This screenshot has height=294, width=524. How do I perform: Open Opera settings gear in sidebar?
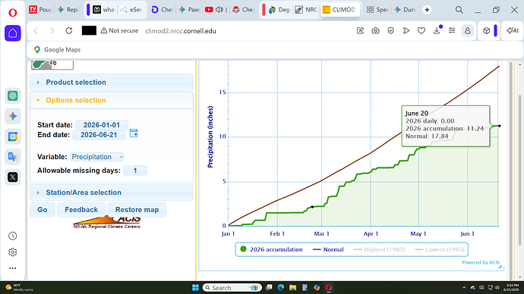click(x=13, y=252)
